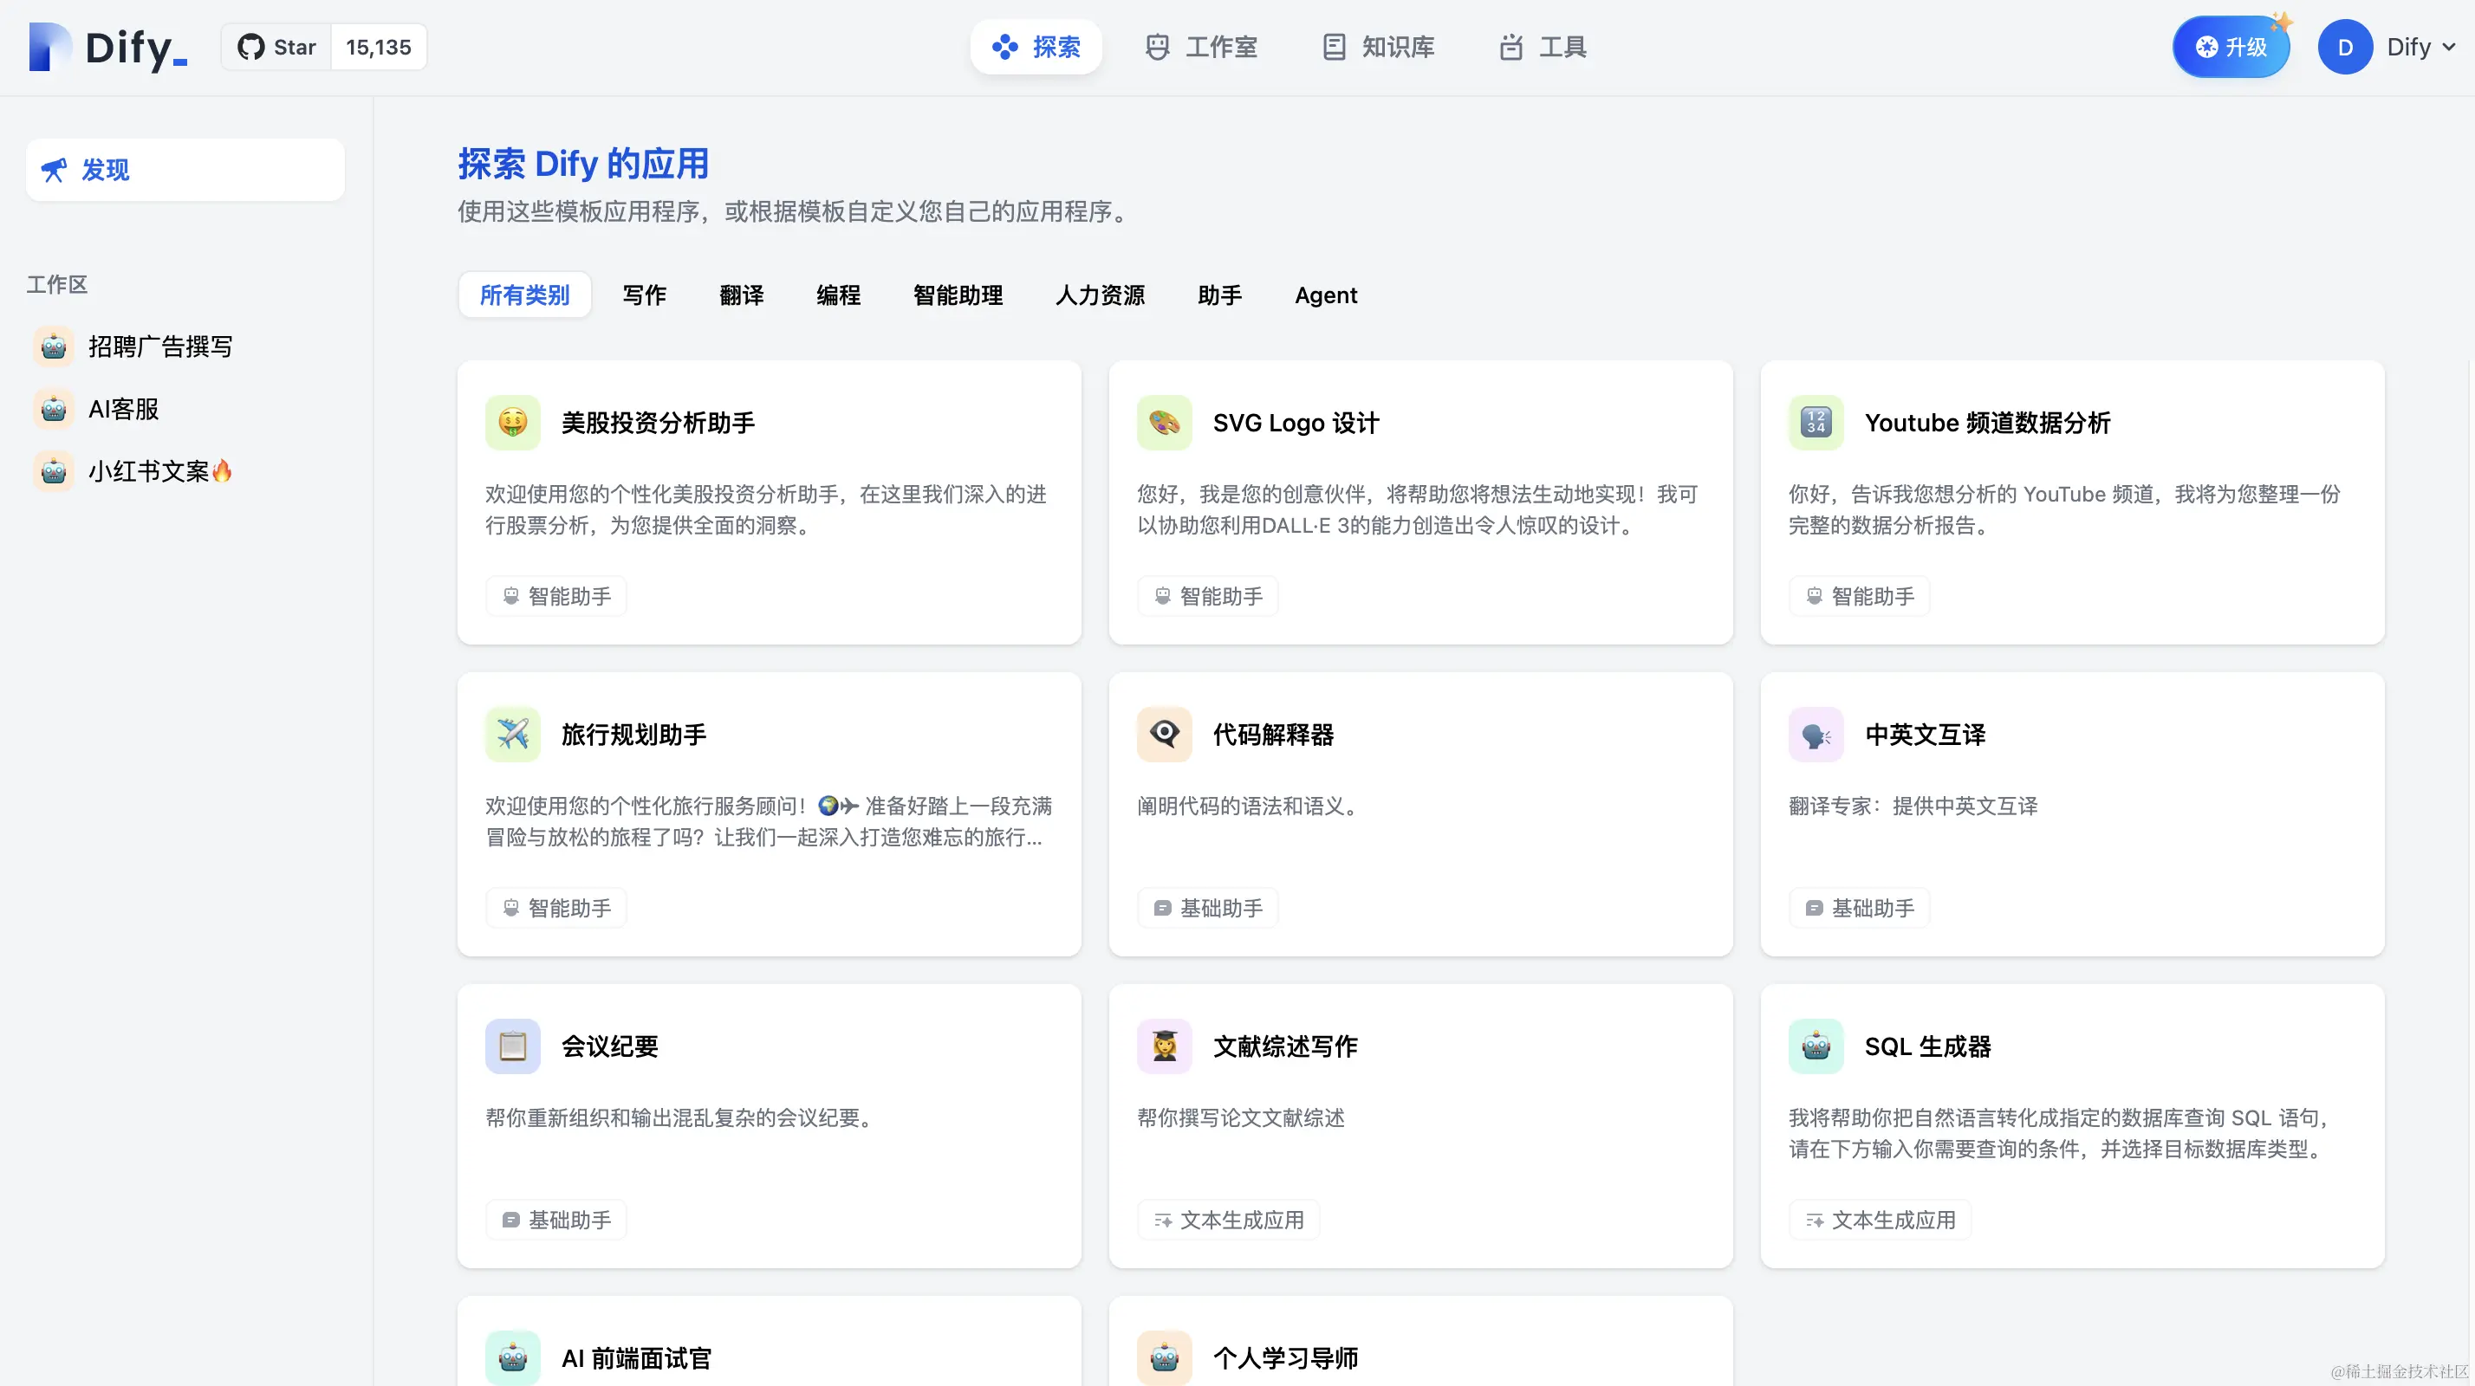
Task: Click the speaking-head icon of 中英文互译
Action: tap(1815, 735)
